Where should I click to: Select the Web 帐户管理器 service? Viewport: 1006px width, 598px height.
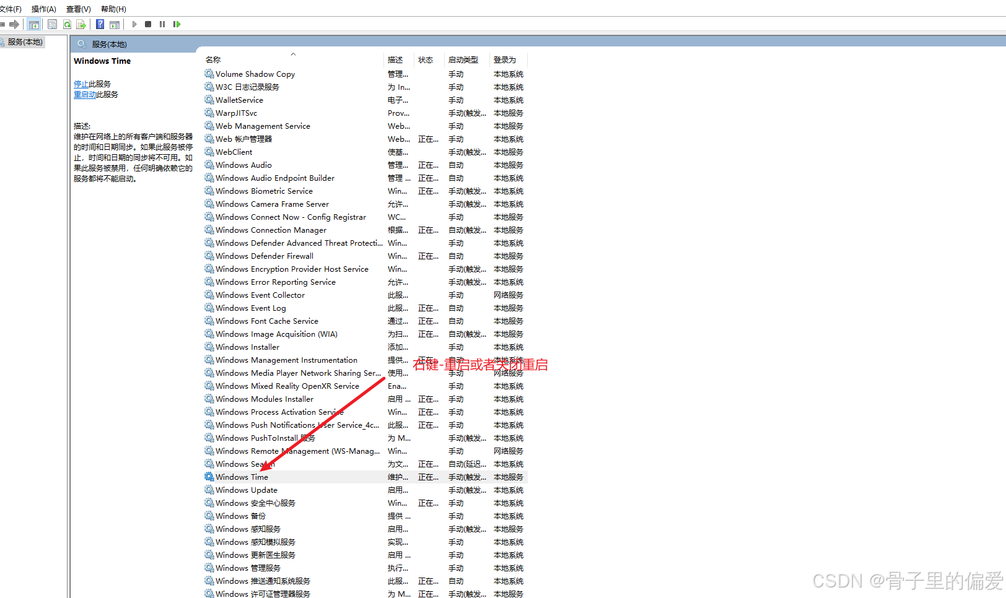click(365, 139)
